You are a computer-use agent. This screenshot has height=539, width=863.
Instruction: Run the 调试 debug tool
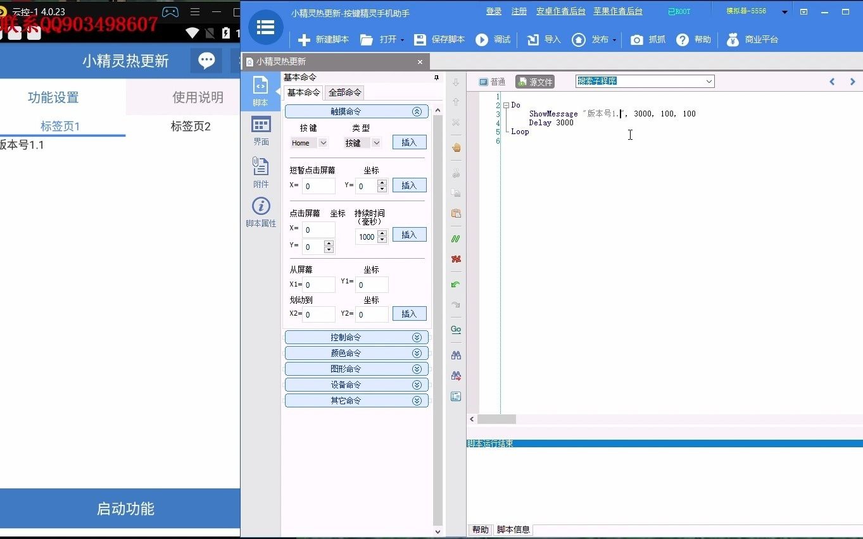(494, 39)
